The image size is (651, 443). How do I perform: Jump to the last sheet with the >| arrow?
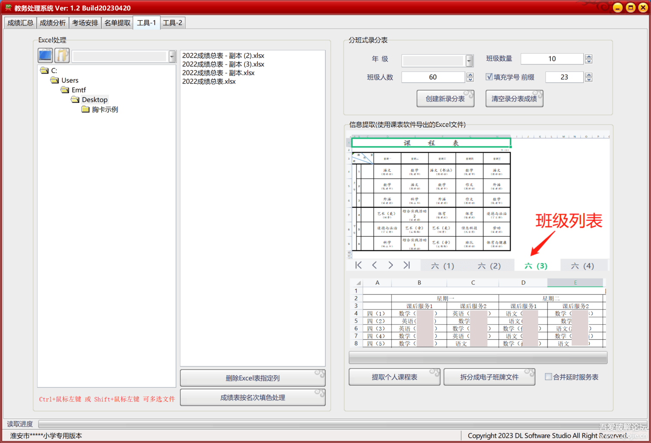pos(406,265)
